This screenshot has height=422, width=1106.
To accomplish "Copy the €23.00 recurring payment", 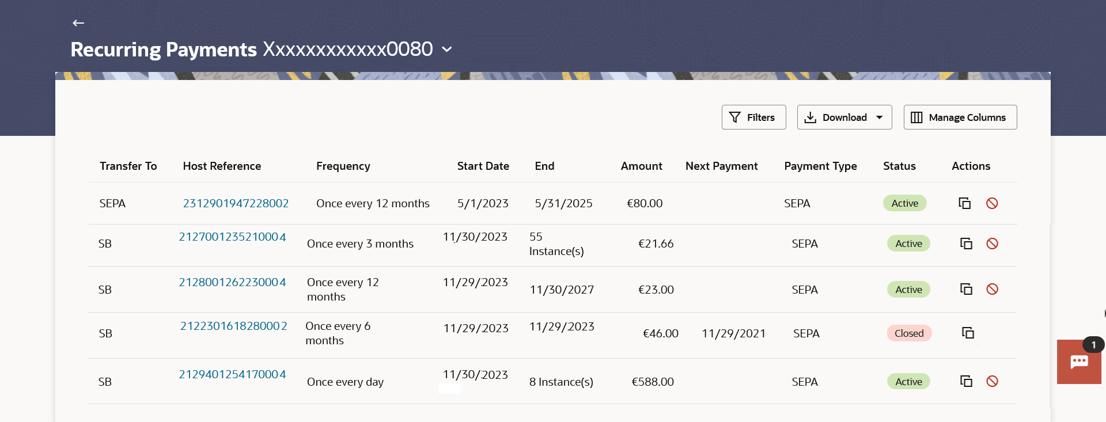I will [966, 289].
